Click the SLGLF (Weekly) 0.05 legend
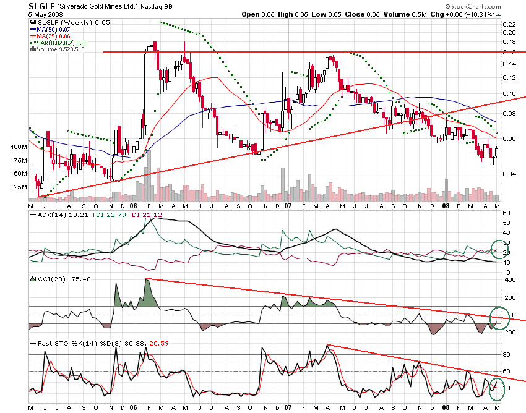 tap(74, 22)
